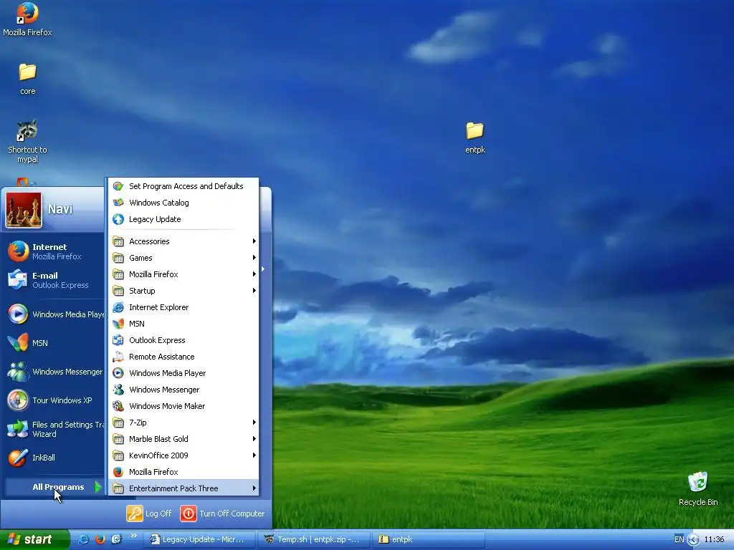This screenshot has width=734, height=550.
Task: Select the core folder on desktop
Action: pos(28,79)
